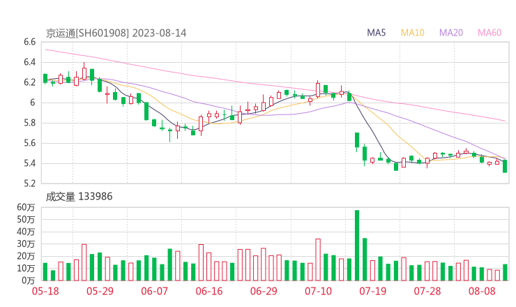The height and width of the screenshot is (307, 516).
Task: Click the 30万 volume axis label
Action: [26, 244]
